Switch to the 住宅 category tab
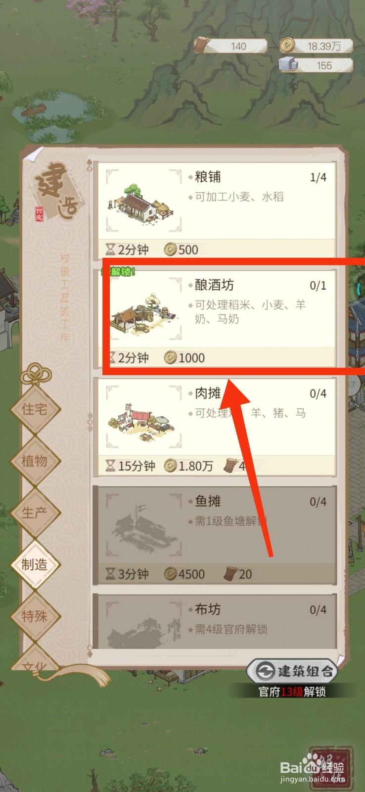The image size is (365, 792). tap(35, 409)
